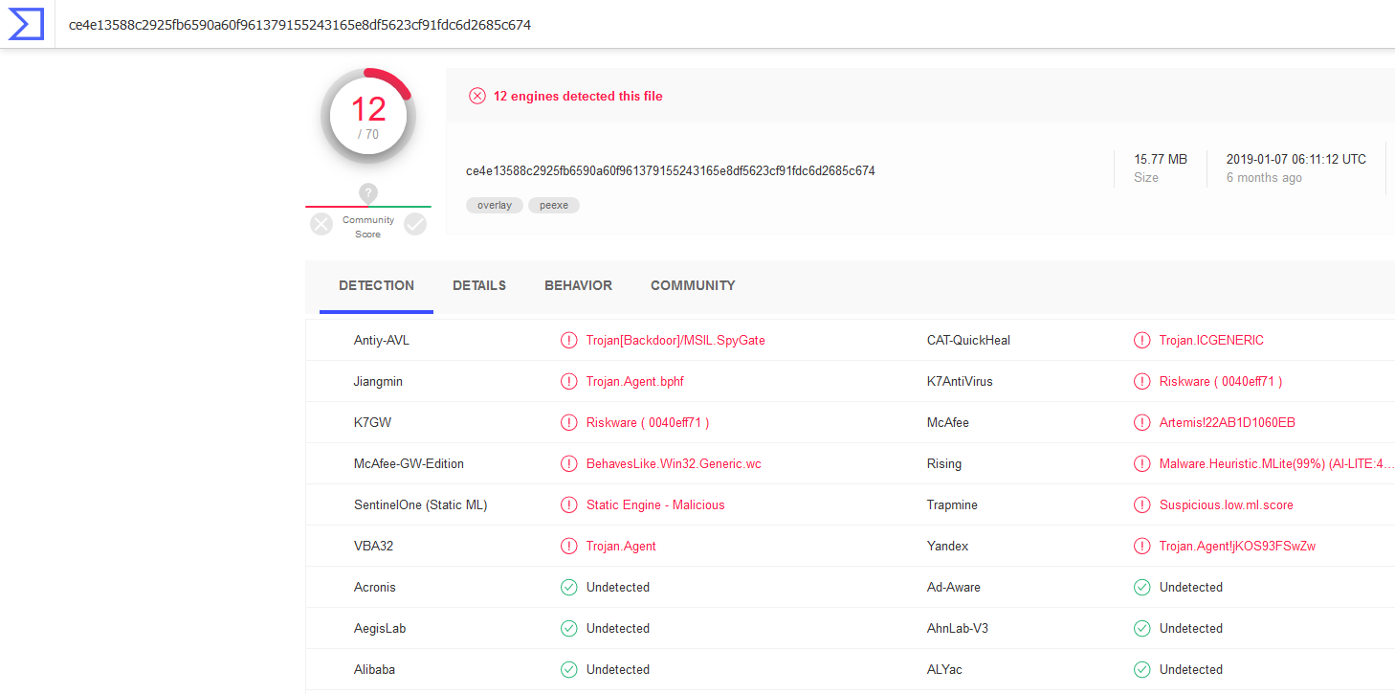Select Trojan.Agent!jKOS93FSwZw result
Image resolution: width=1395 pixels, height=694 pixels.
[x=1238, y=546]
